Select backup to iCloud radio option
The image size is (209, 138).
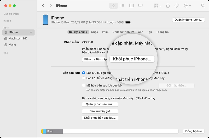click(84, 73)
